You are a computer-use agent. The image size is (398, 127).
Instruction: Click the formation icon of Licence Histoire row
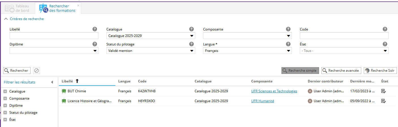coord(64,101)
